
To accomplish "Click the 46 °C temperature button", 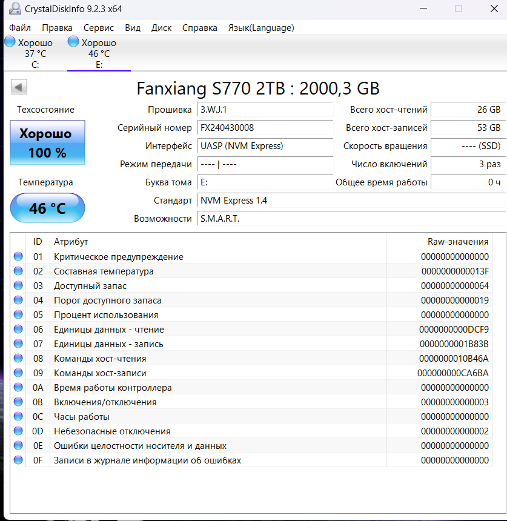I will pos(48,208).
